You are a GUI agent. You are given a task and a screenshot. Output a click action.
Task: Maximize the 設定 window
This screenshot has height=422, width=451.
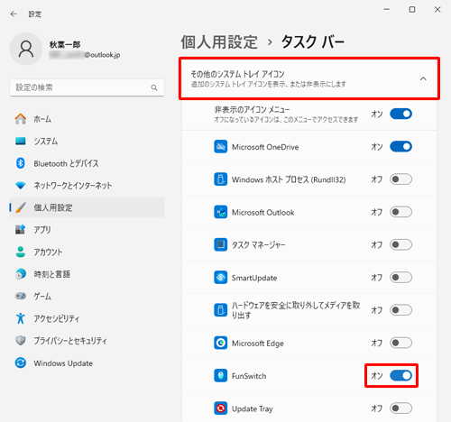[412, 10]
